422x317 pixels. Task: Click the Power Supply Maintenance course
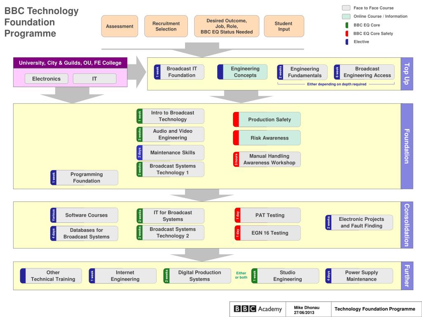(359, 276)
